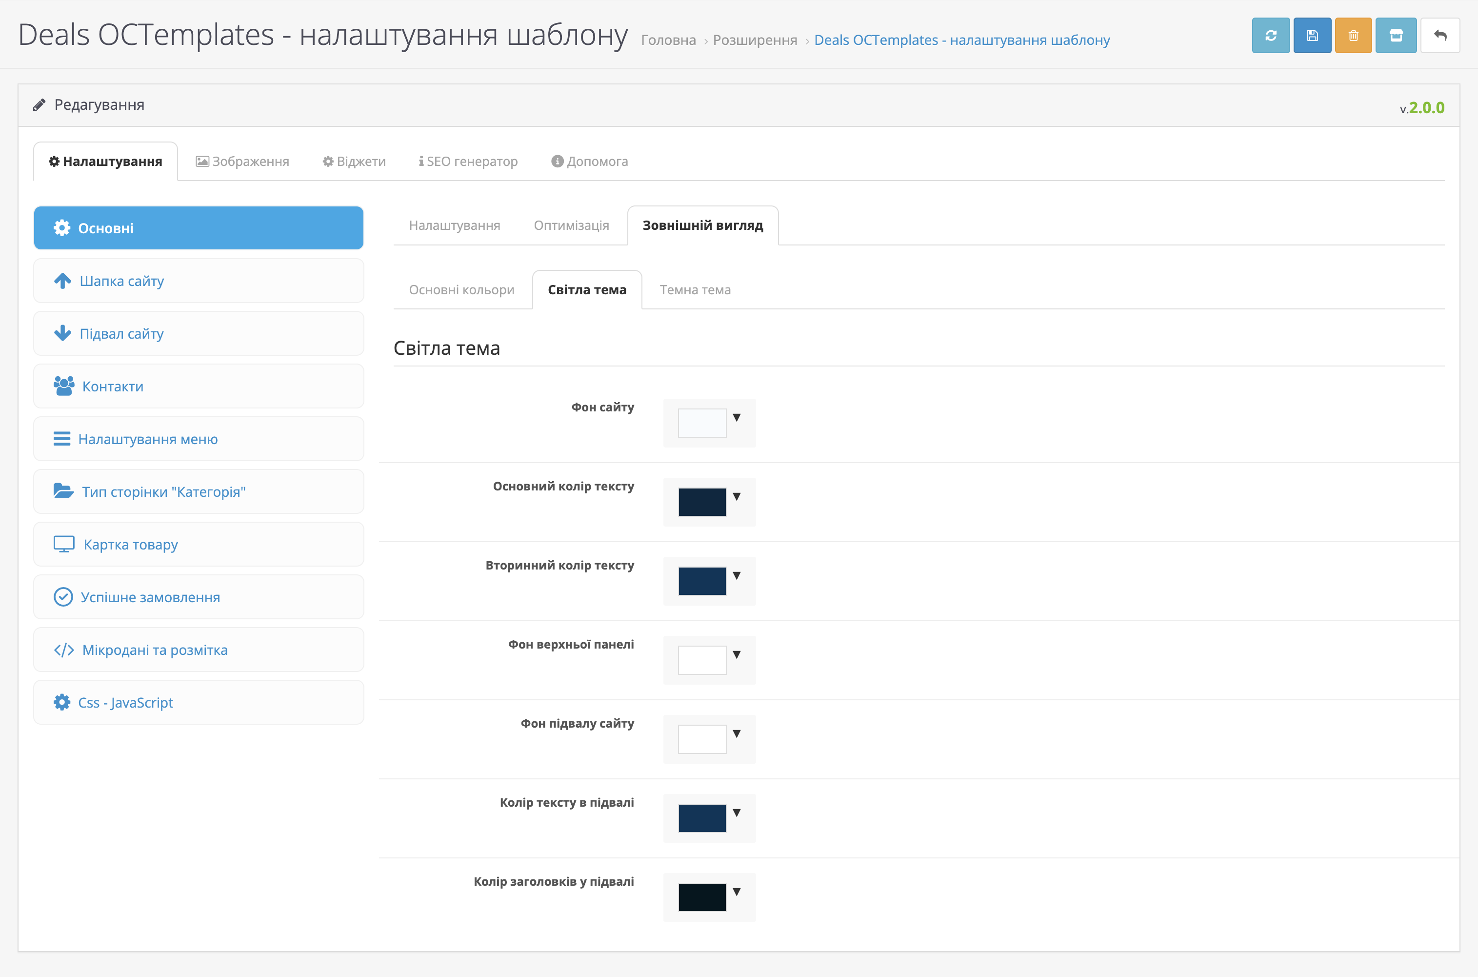Expand Основний колір тексту picker arrow
This screenshot has height=977, width=1478.
736,497
